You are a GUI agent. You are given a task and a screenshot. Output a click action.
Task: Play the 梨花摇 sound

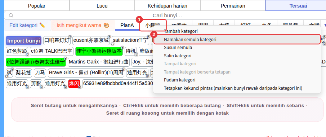pyautogui.click(x=23, y=73)
